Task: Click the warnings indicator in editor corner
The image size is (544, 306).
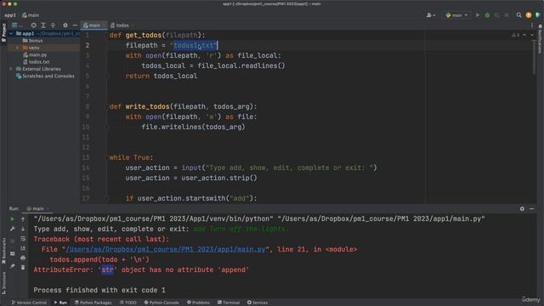Action: tap(516, 35)
